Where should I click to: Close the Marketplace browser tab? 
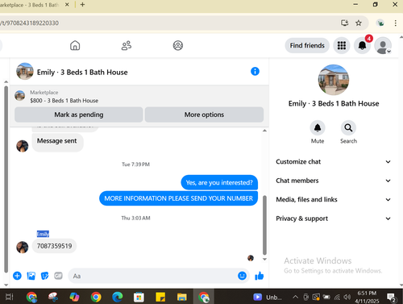coord(67,5)
